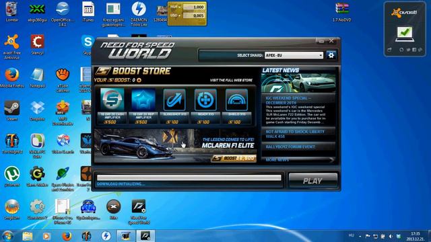Open the aTube Catcher desktop icon

click(x=63, y=80)
